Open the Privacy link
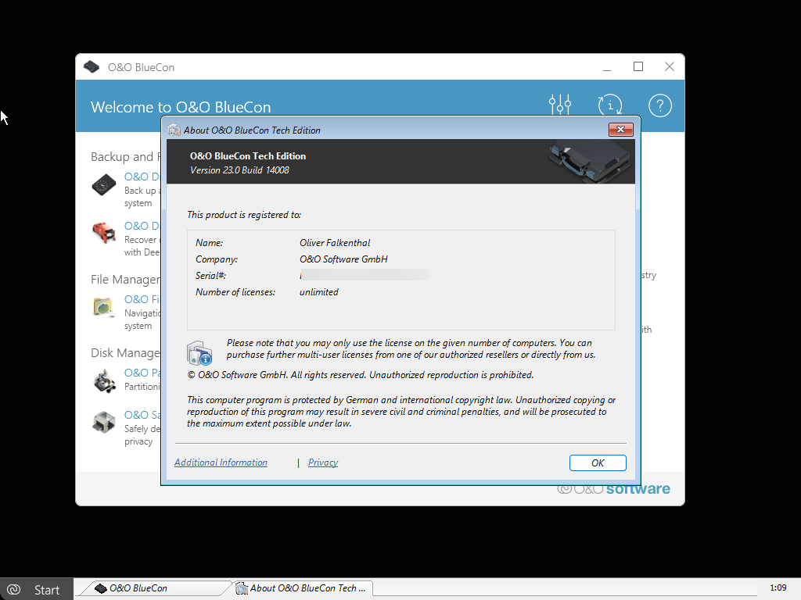The height and width of the screenshot is (600, 801). [x=323, y=462]
